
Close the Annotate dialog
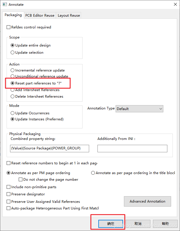[x=175, y=5]
